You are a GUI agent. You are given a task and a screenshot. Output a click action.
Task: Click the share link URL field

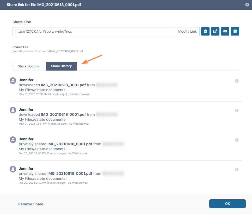pos(106,31)
